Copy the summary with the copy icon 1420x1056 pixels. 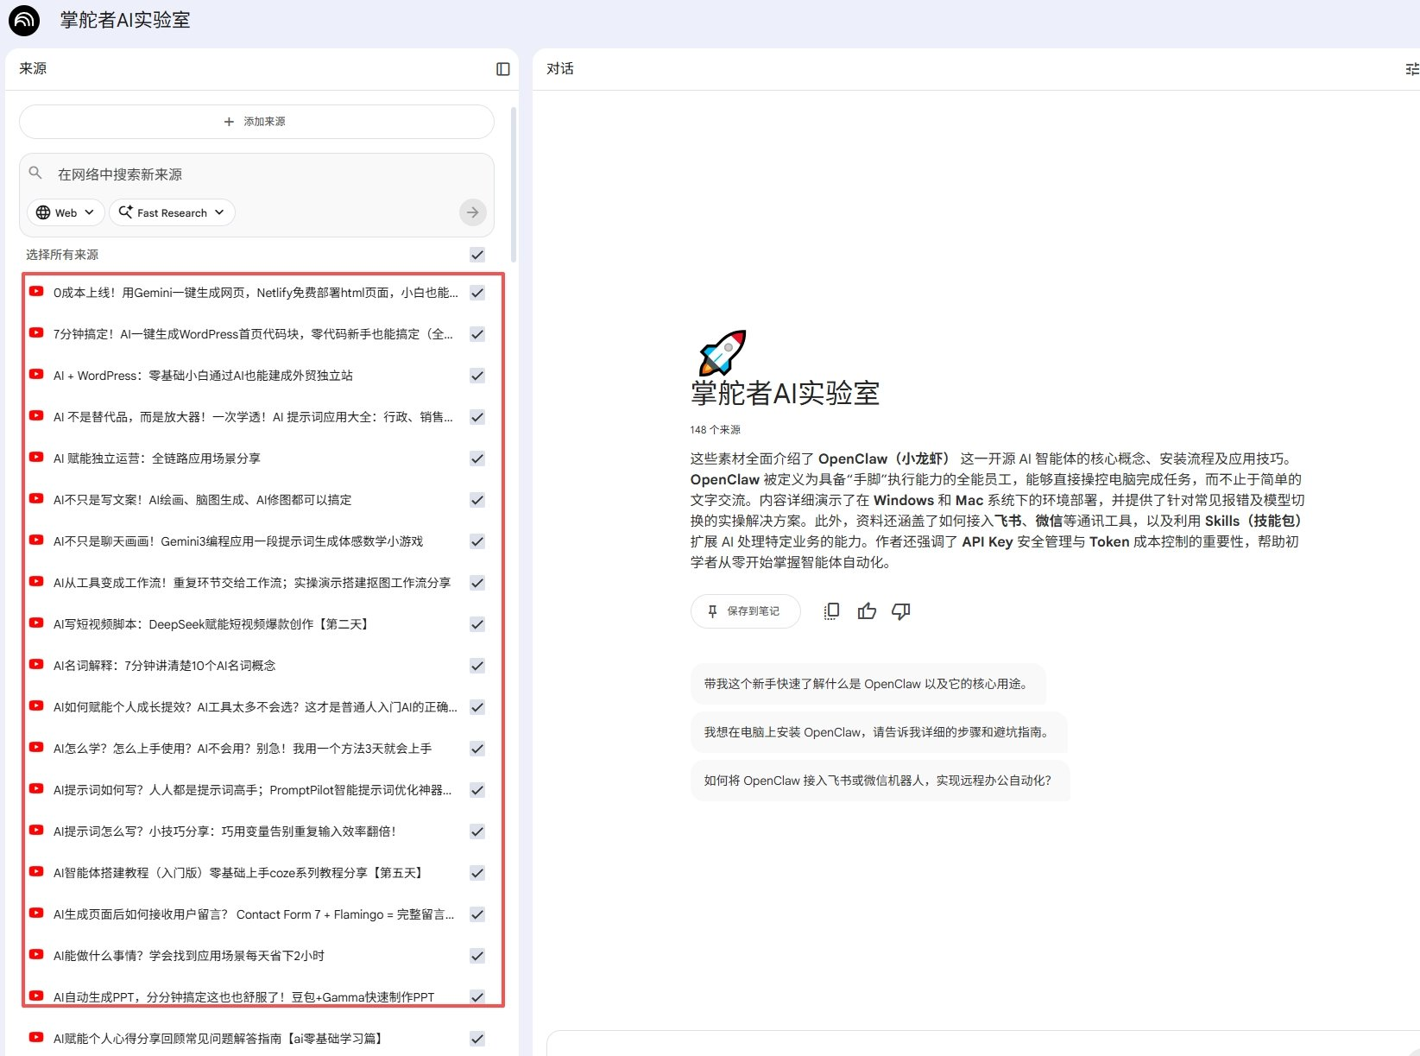click(831, 611)
